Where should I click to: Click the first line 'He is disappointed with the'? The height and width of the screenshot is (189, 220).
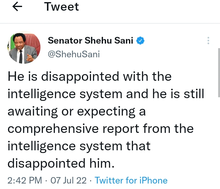pyautogui.click(x=89, y=77)
